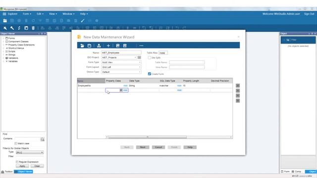
Task: Click first table icon after plus in wizard
Action: click(118, 45)
